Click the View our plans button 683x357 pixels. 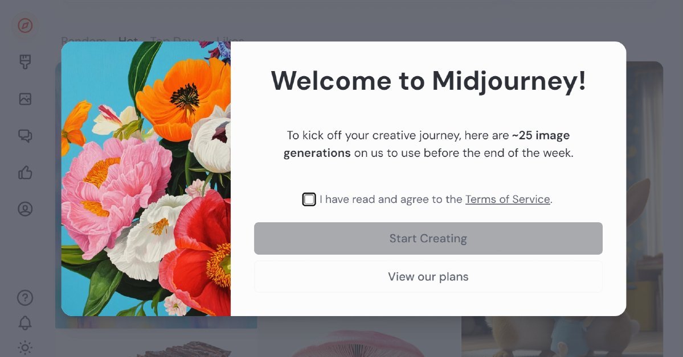(x=428, y=276)
